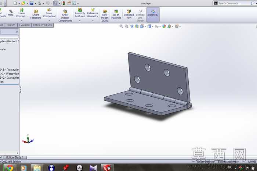This screenshot has width=257, height=171.
Task: Click the File Properties icon
Action: (69, 3)
